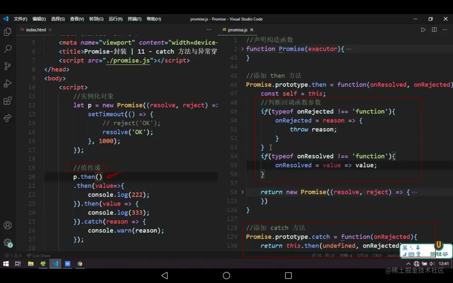Open the Accounts icon in activity bar

pos(7,225)
